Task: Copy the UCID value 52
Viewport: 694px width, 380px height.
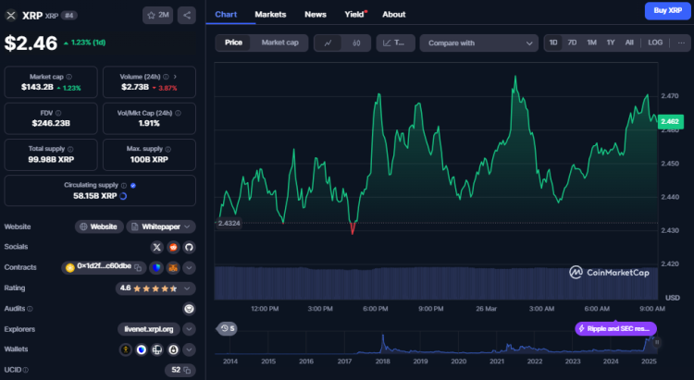Action: pos(187,370)
